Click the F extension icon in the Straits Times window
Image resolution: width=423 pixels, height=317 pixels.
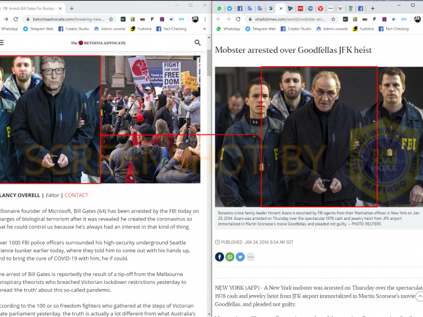374,19
